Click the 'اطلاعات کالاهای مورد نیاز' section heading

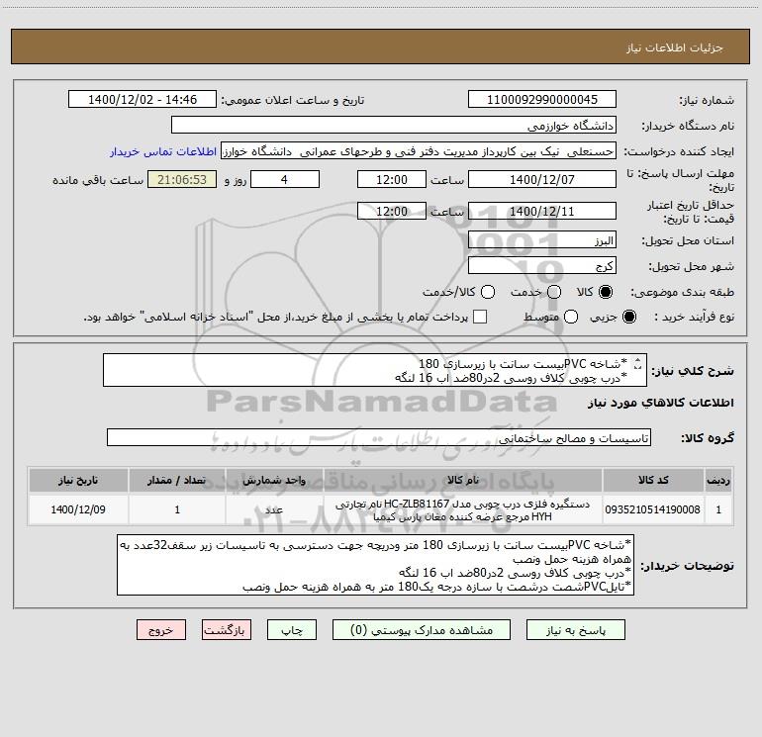[x=661, y=403]
